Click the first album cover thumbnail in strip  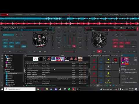point(35,59)
